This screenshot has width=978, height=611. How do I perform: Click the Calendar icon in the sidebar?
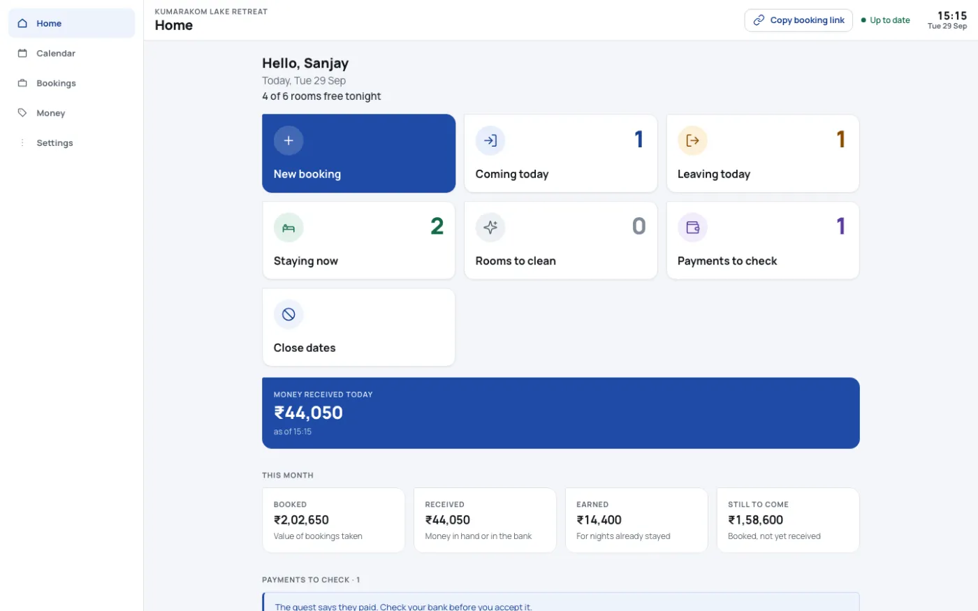(22, 53)
